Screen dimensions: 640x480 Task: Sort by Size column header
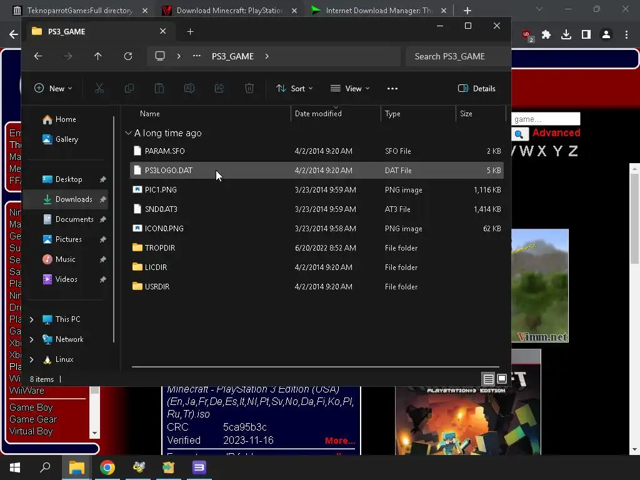click(x=466, y=114)
